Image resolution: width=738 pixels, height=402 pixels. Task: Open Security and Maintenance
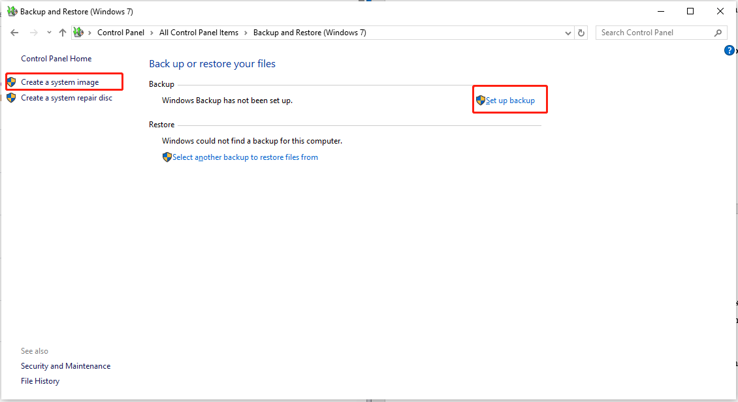[65, 365]
